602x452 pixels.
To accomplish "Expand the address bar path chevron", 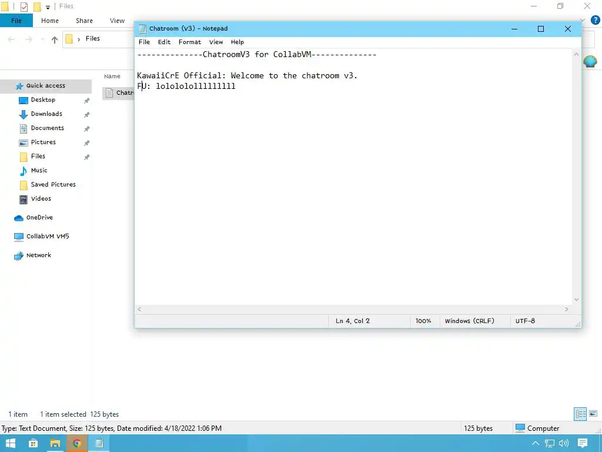I will [79, 39].
